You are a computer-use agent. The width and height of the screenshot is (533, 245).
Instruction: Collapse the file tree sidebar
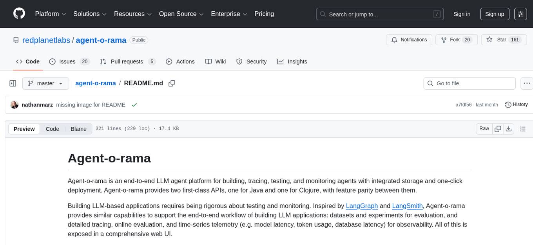point(13,83)
